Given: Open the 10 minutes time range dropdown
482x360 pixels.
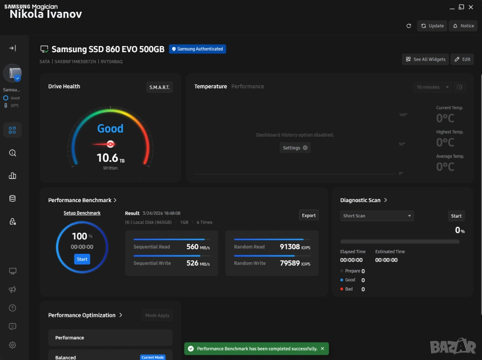Looking at the screenshot, I should [x=432, y=87].
